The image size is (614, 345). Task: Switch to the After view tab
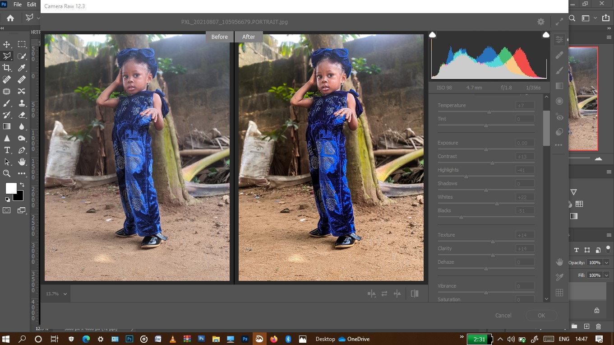(x=249, y=37)
